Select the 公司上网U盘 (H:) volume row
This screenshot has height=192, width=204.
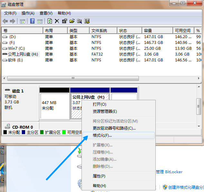click(x=102, y=54)
